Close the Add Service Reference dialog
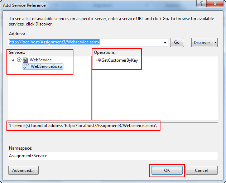This screenshot has width=226, height=183. click(215, 4)
